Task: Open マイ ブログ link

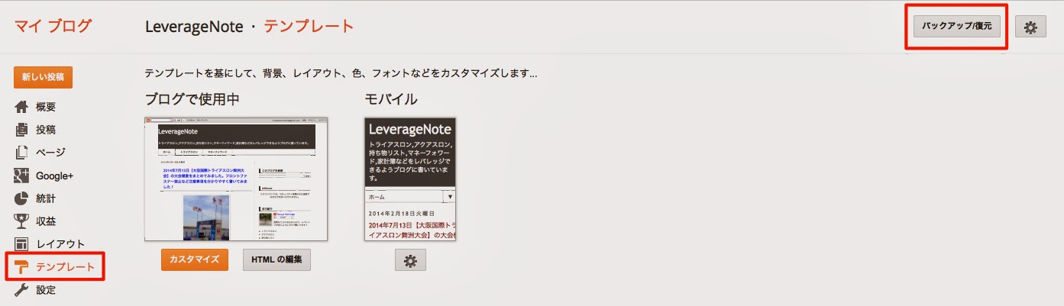Action: [x=53, y=26]
